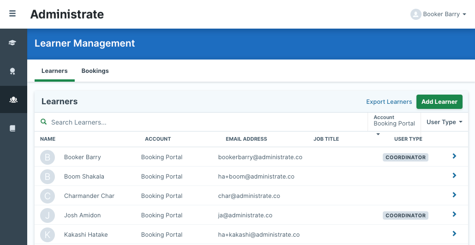
Task: Click Josh Amidon's avatar circle
Action: pos(47,215)
